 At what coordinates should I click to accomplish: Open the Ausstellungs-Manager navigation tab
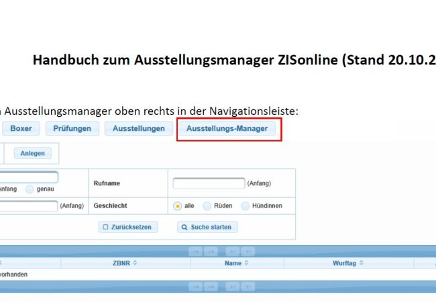click(227, 128)
